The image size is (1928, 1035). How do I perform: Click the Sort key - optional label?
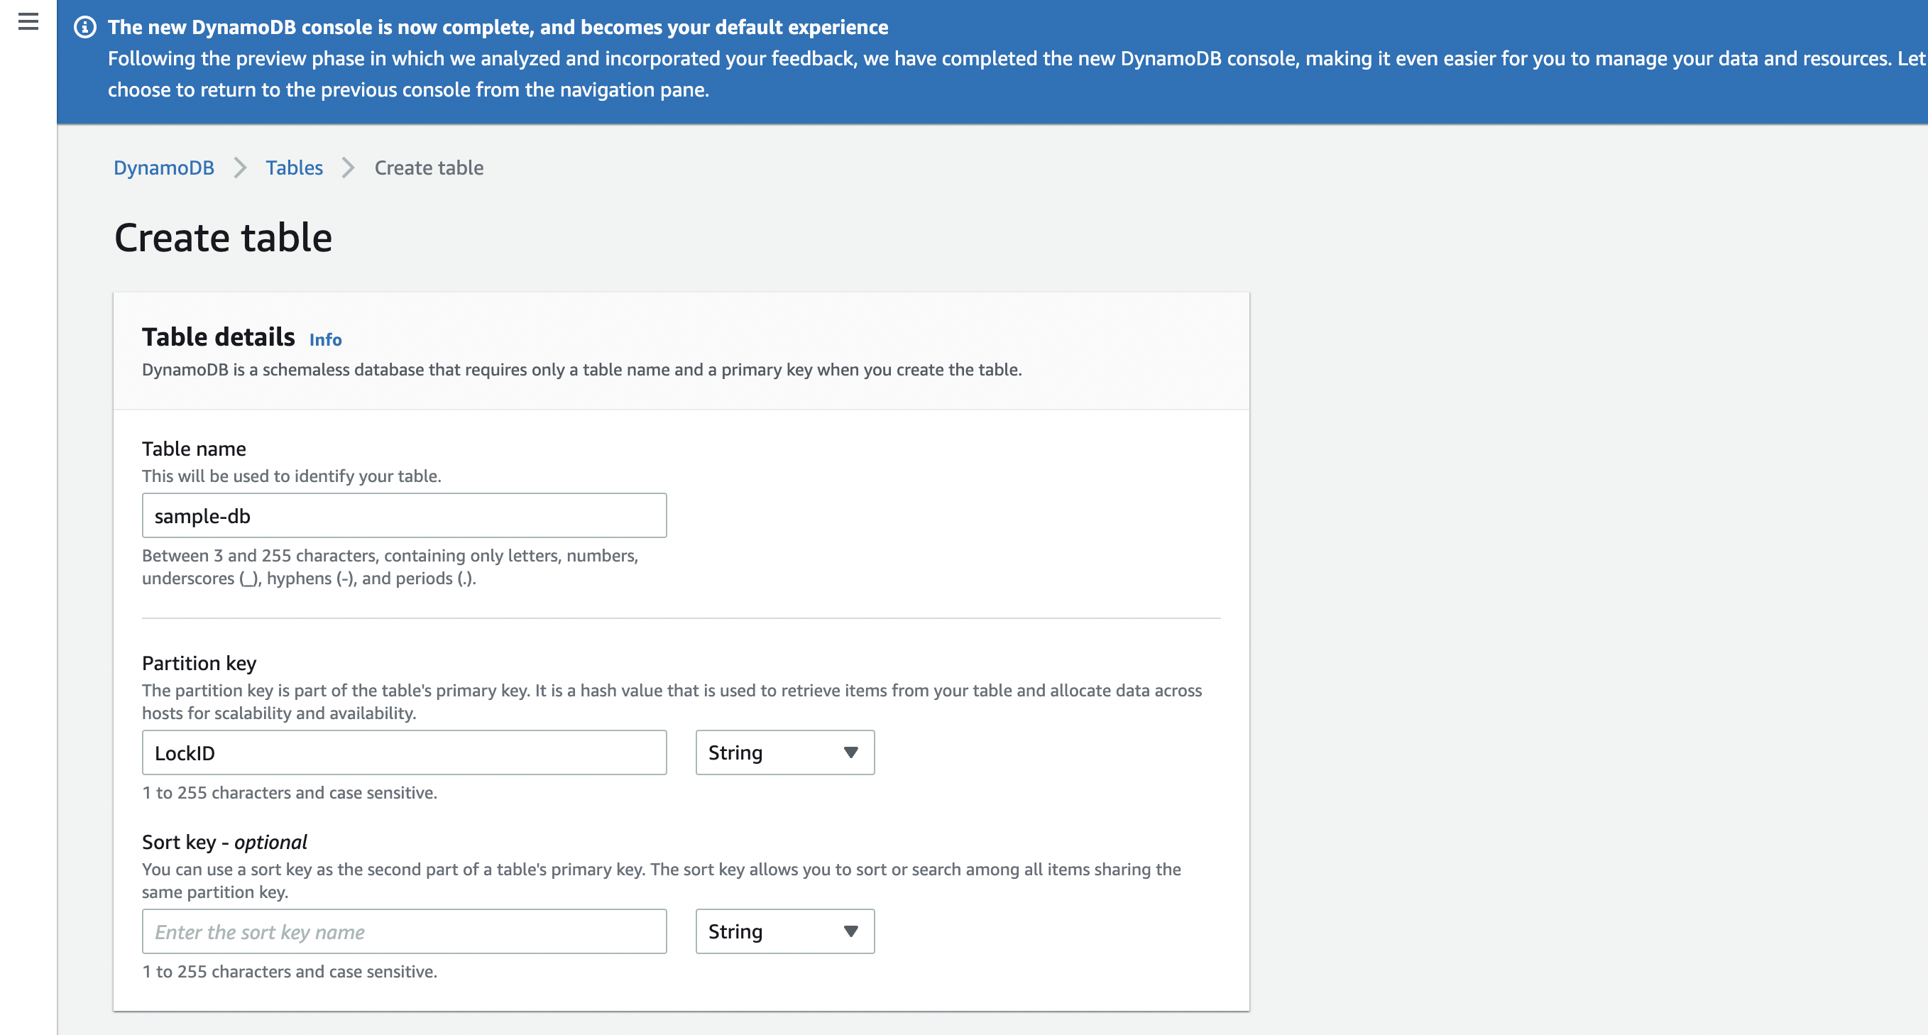point(224,842)
